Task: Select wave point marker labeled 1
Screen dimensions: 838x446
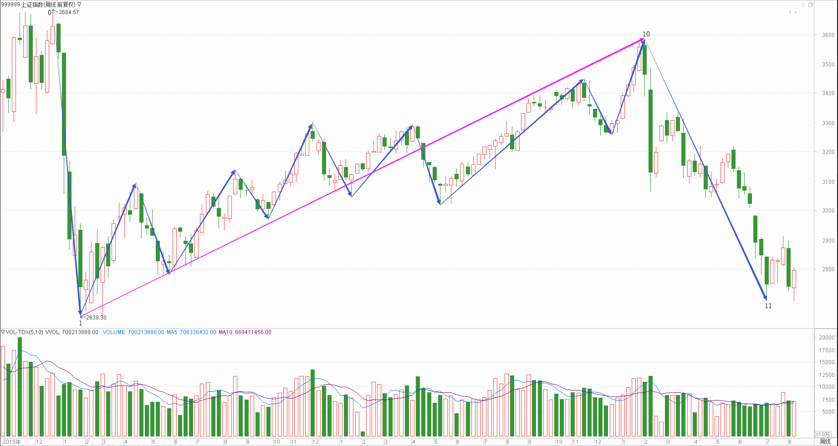Action: pos(81,323)
